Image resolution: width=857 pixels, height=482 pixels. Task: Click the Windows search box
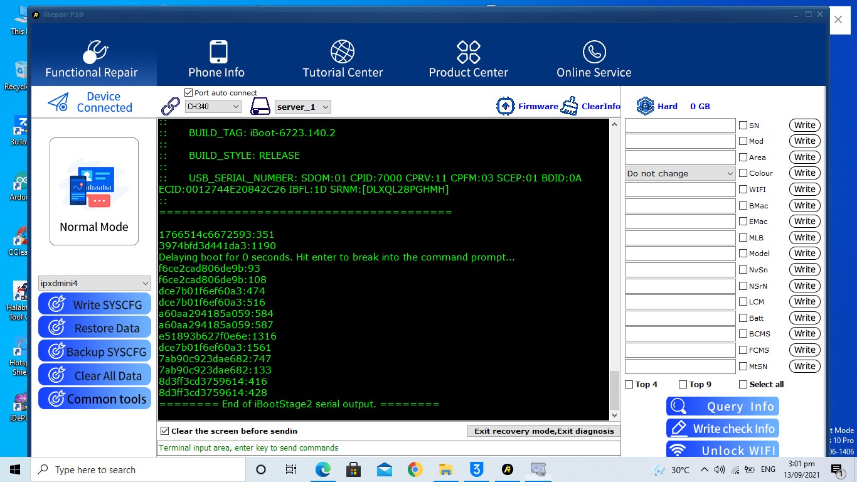point(137,469)
